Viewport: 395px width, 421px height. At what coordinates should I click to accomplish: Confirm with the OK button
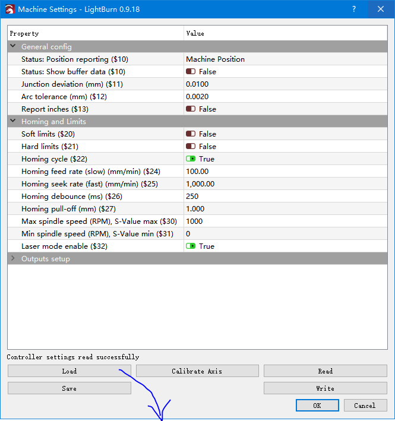[x=317, y=406]
